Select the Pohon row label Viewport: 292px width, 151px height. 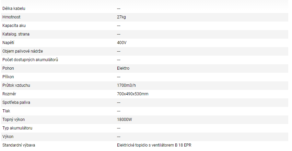point(8,68)
